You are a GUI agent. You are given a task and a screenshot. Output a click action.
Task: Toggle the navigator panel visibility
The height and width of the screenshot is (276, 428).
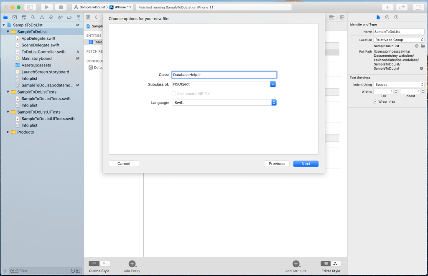[30, 7]
